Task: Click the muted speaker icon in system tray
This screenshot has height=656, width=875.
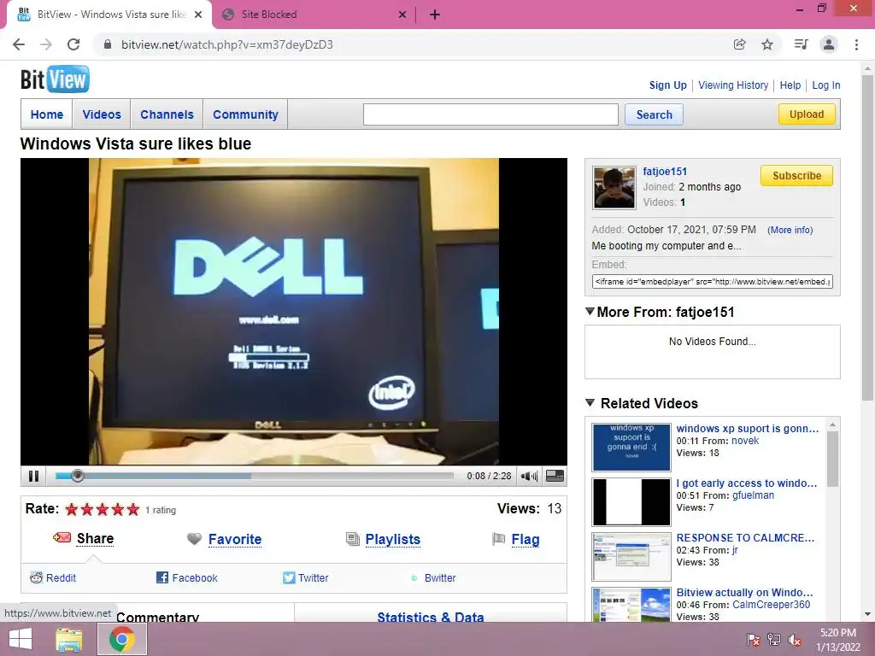Action: pos(795,640)
